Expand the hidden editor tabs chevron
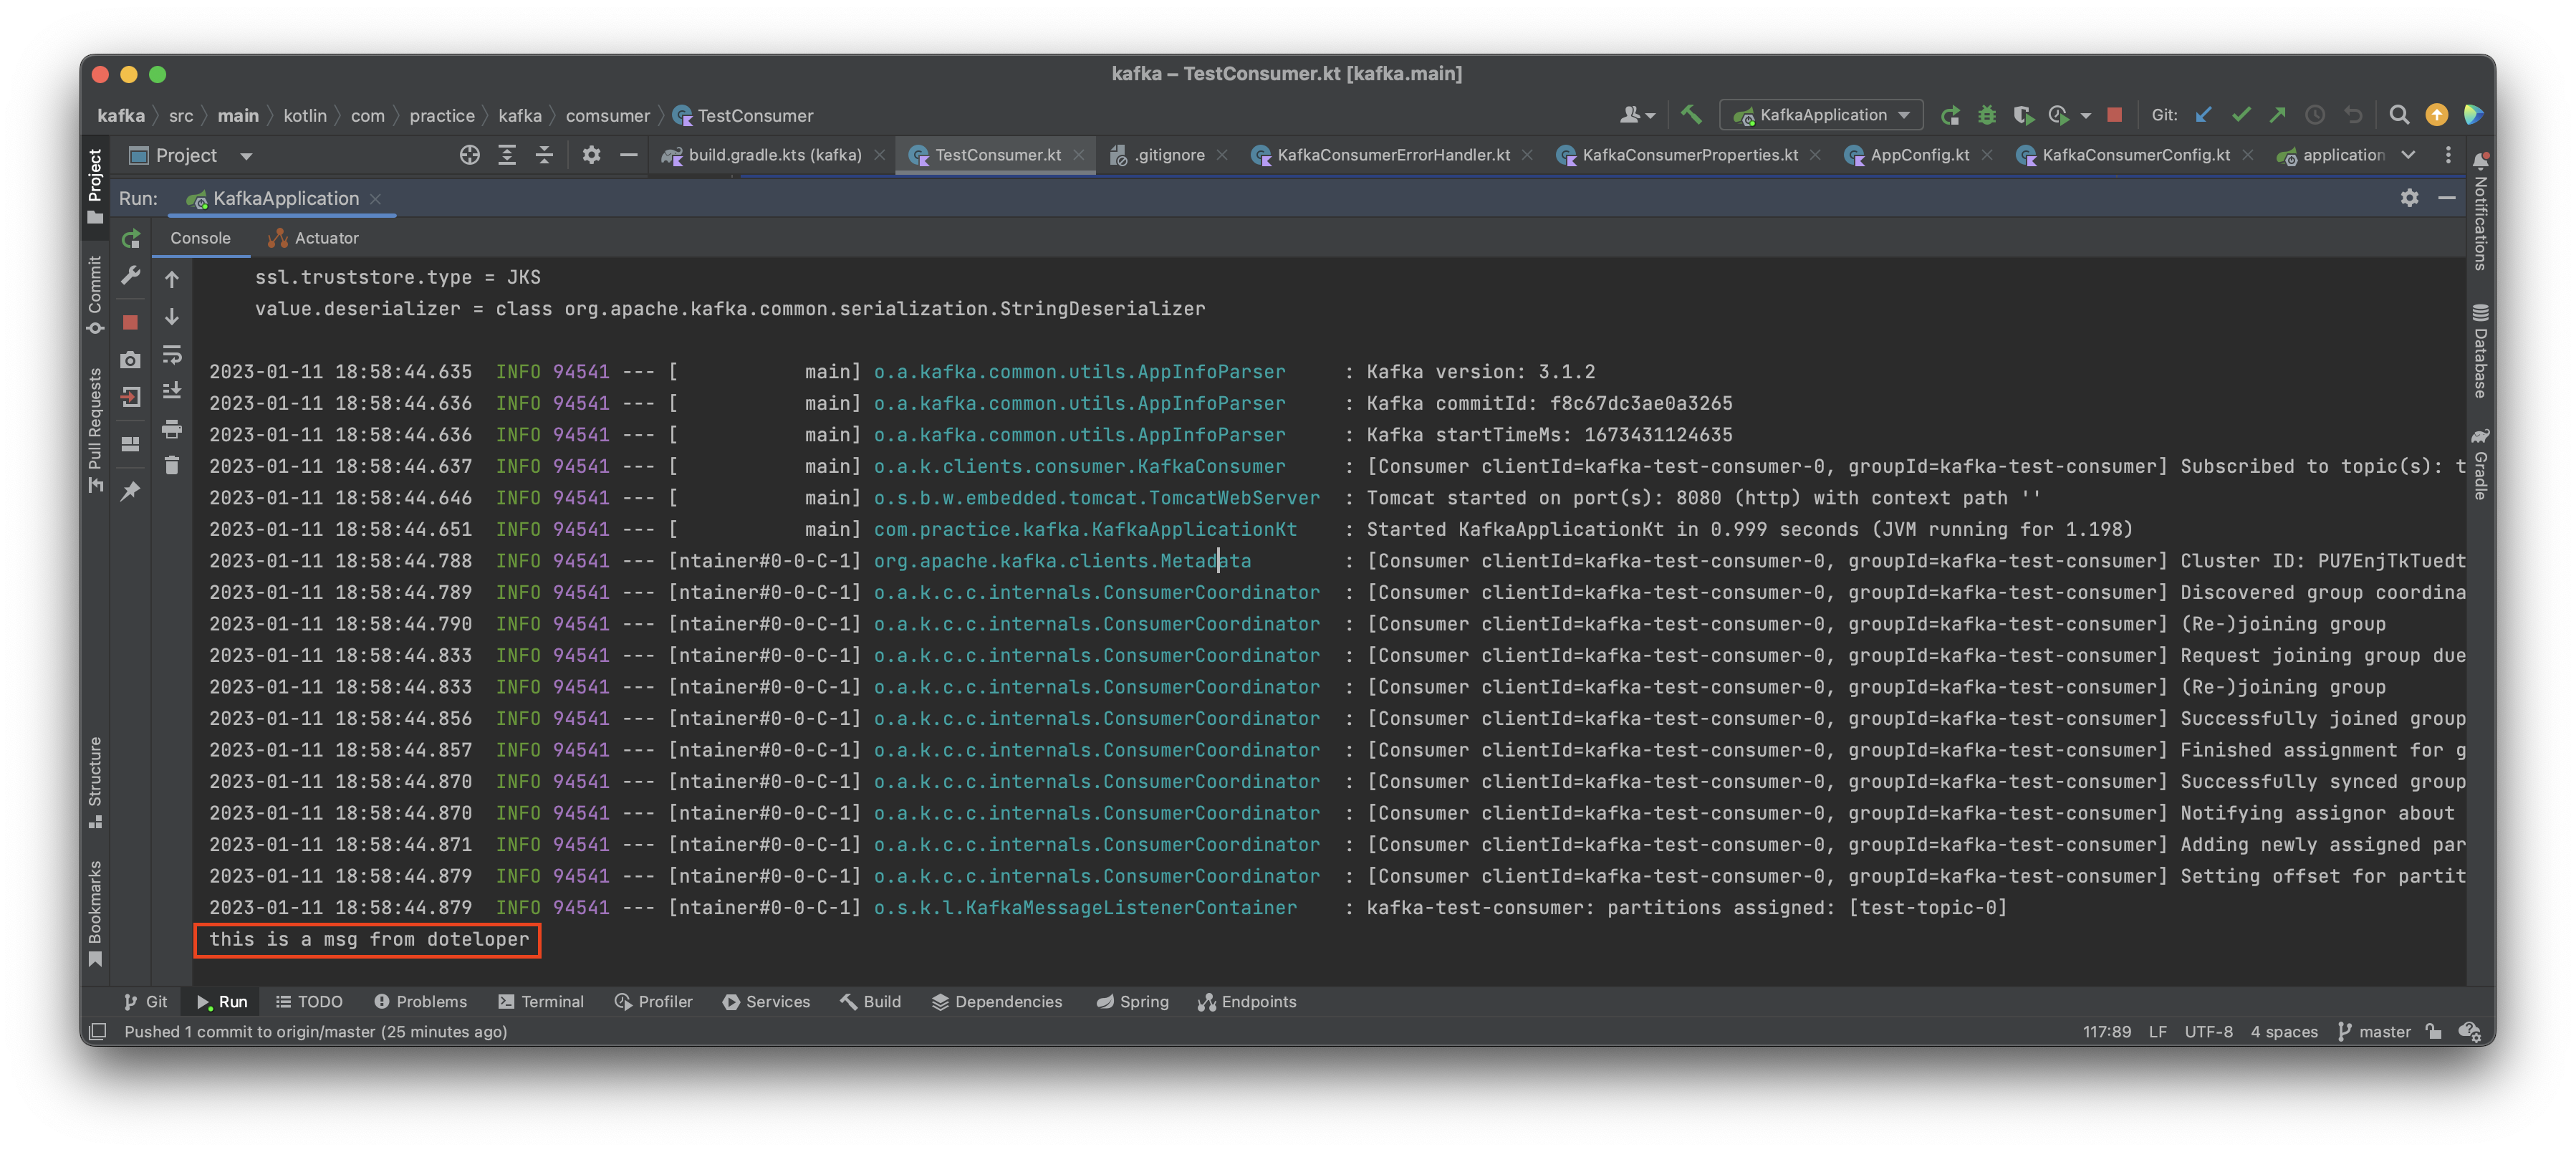The width and height of the screenshot is (2576, 1152). pos(2408,155)
